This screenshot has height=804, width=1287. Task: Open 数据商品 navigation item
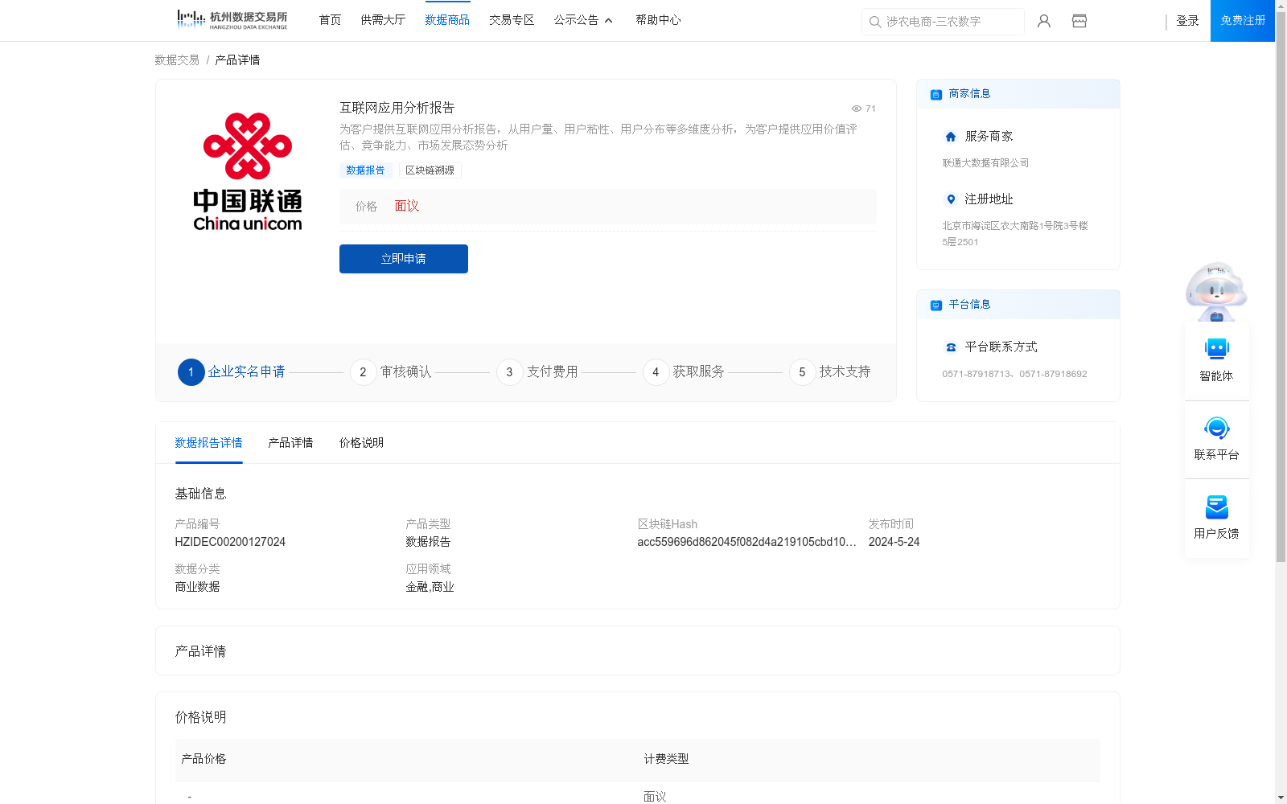[447, 20]
